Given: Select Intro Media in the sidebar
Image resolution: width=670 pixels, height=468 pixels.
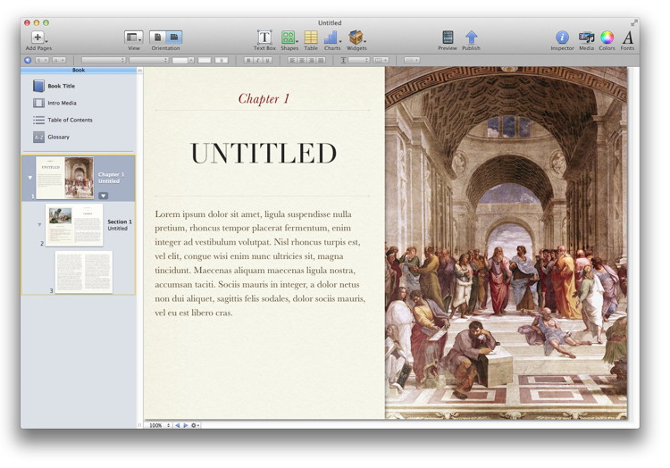Looking at the screenshot, I should pyautogui.click(x=62, y=103).
